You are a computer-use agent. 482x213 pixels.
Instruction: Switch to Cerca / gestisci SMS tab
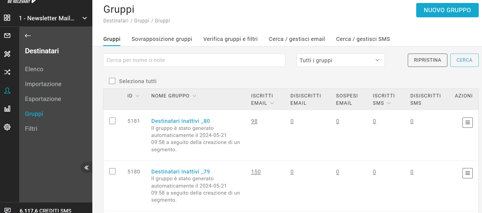[x=363, y=39]
